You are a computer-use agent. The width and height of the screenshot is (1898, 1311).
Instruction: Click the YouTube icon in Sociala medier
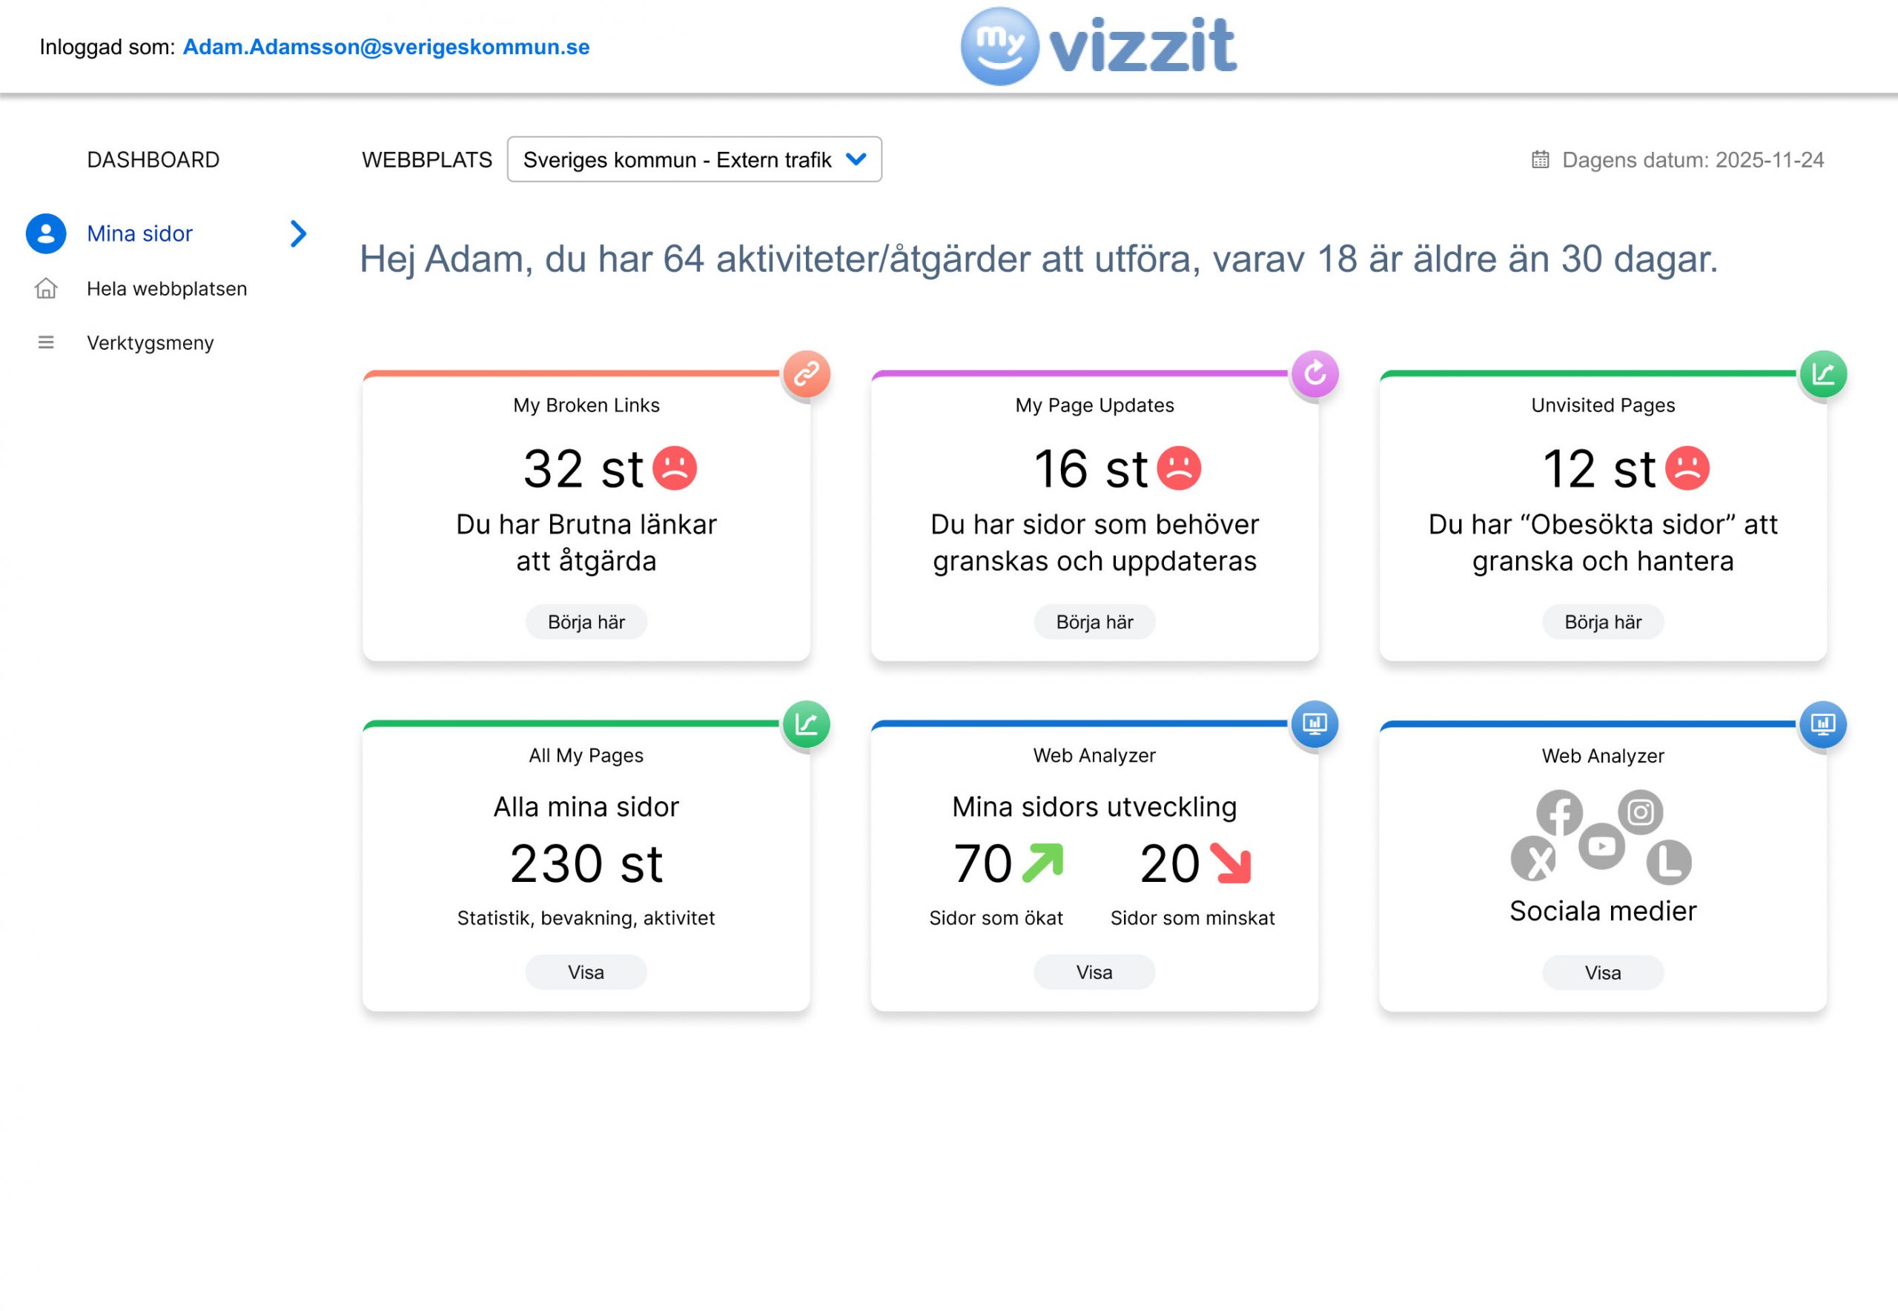coord(1601,846)
